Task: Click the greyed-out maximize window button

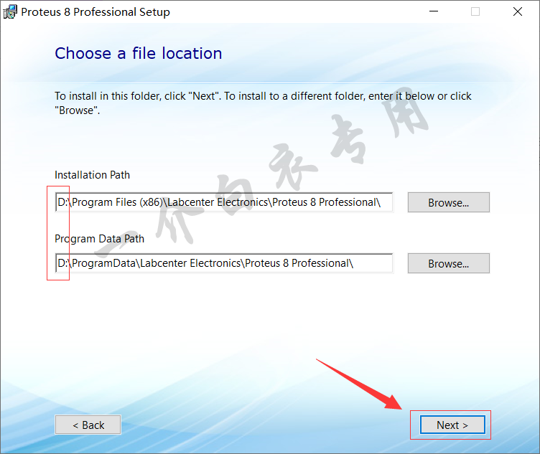Action: [x=475, y=11]
